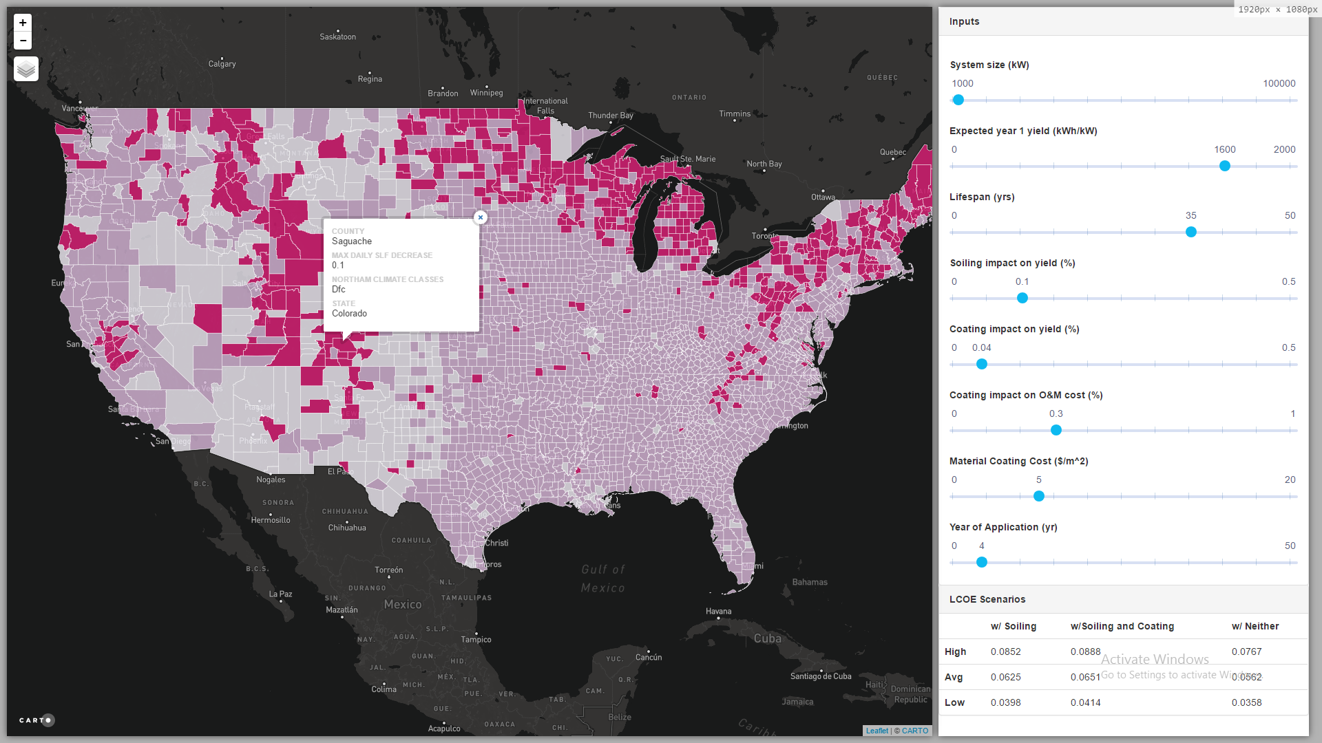Click the map zoom out button
Image resolution: width=1322 pixels, height=743 pixels.
(23, 41)
